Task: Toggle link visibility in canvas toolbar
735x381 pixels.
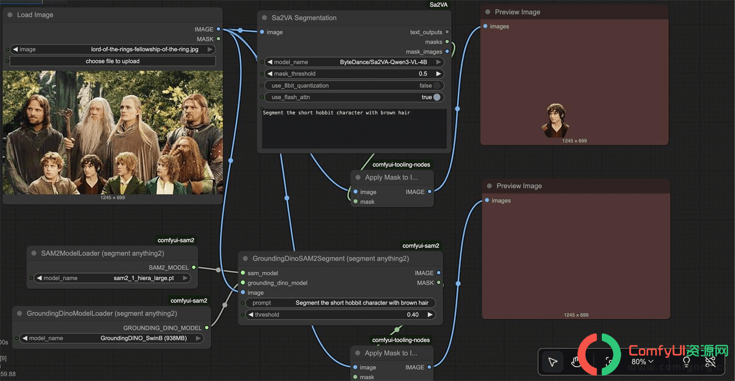Action: click(x=710, y=362)
